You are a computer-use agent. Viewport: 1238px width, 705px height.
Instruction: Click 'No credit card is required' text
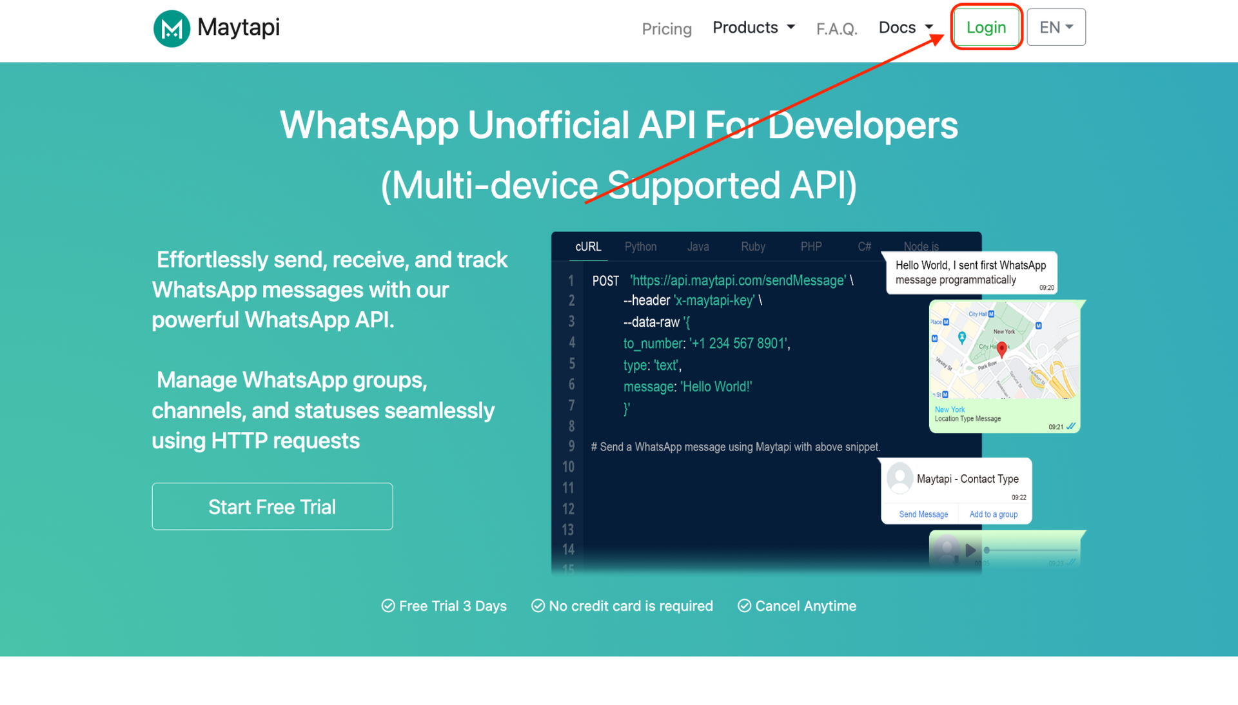631,606
